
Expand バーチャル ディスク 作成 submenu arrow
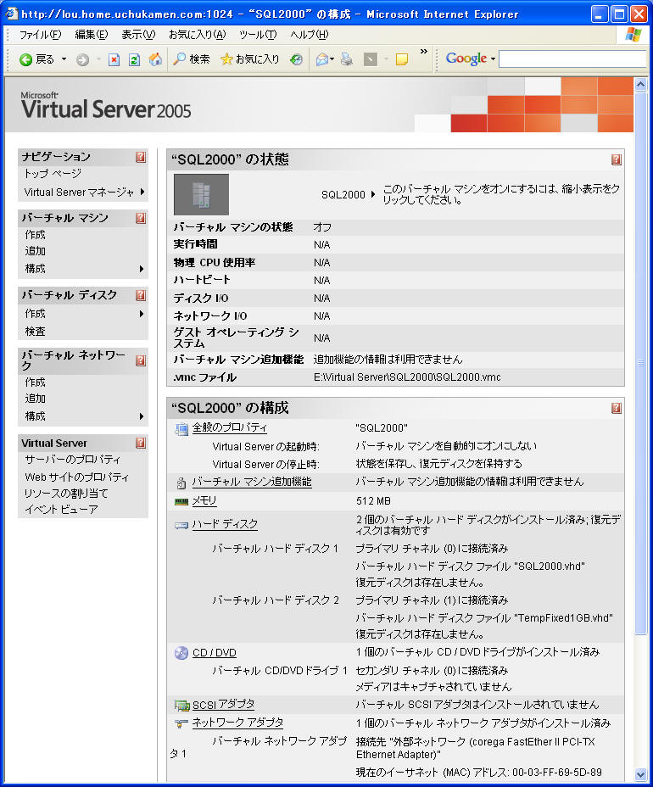pyautogui.click(x=142, y=314)
